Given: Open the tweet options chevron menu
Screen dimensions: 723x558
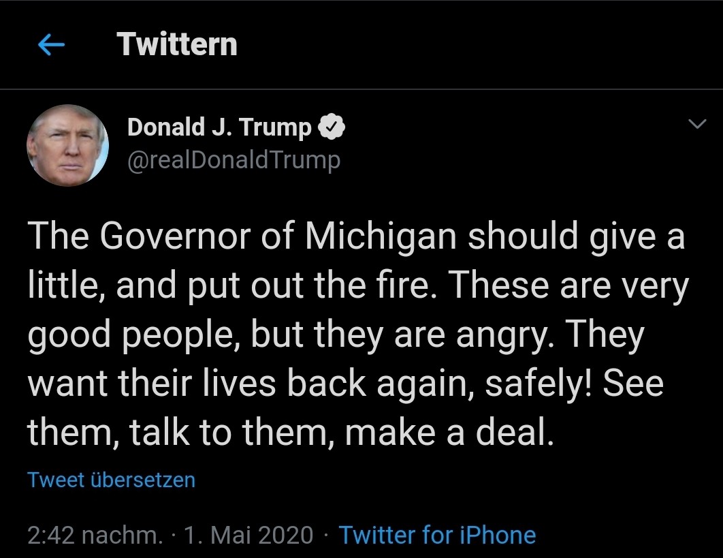Looking at the screenshot, I should [696, 124].
